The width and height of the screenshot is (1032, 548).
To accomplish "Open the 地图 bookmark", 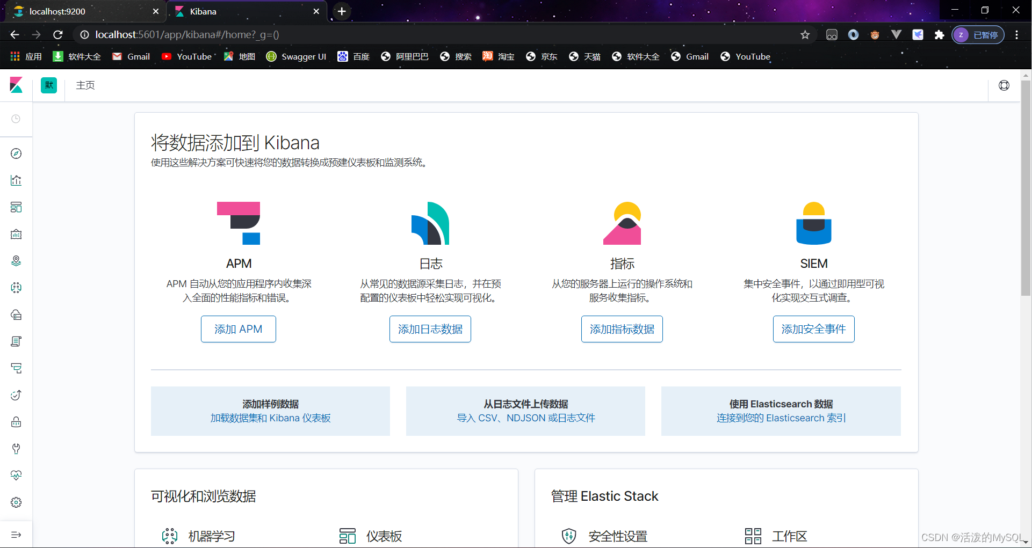I will point(240,56).
